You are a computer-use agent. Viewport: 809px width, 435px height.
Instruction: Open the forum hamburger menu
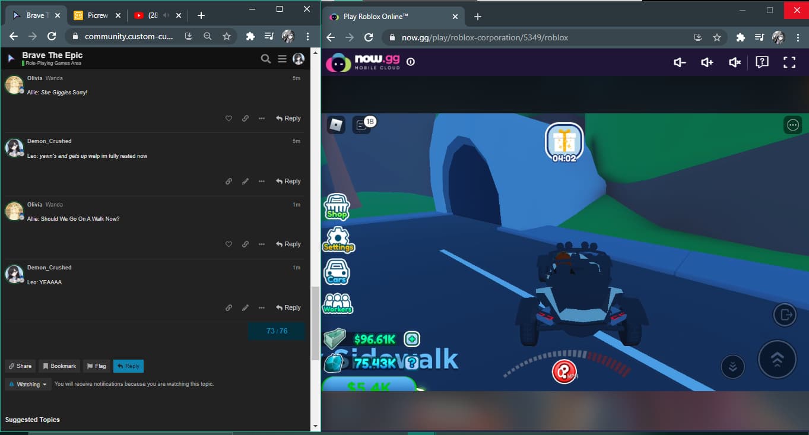[x=282, y=59]
